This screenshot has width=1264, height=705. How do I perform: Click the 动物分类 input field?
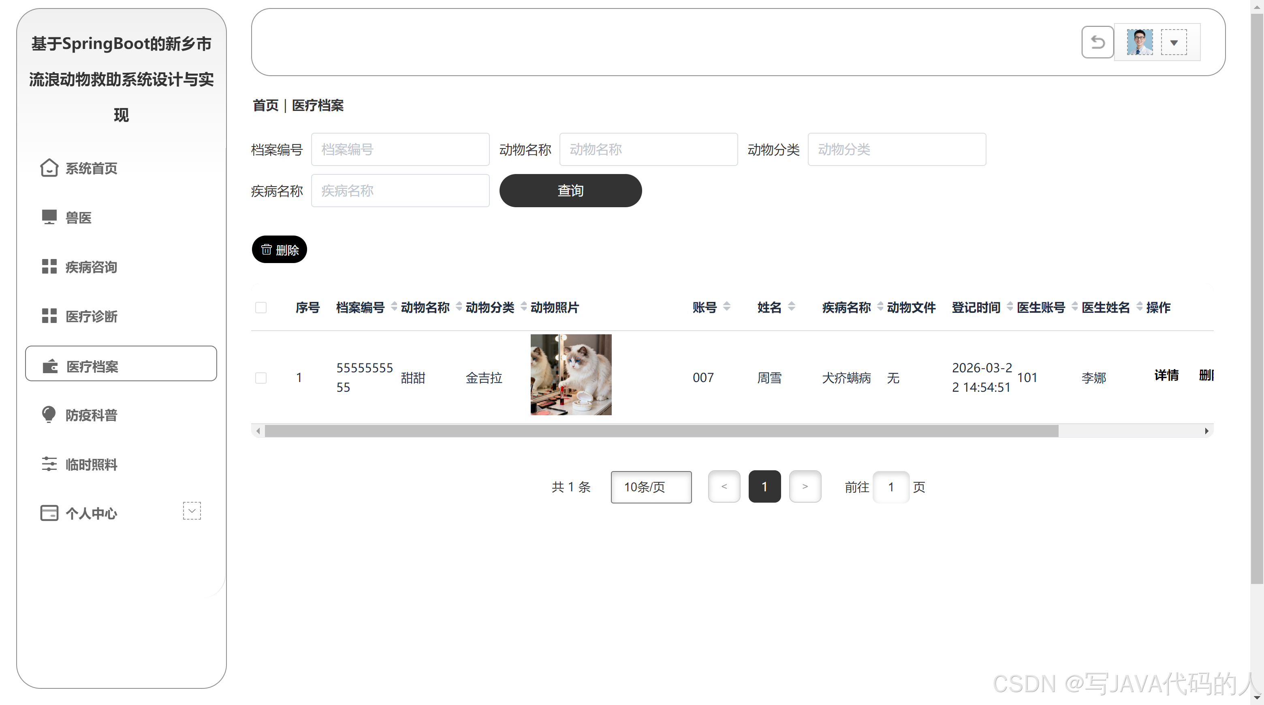(897, 149)
